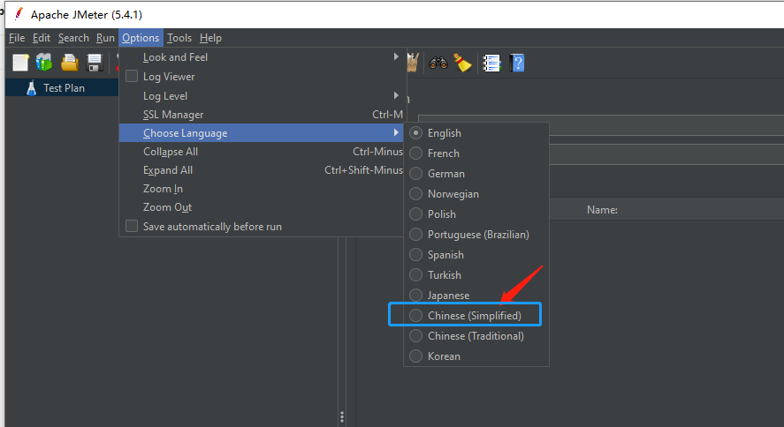Click the Name column header
The image size is (784, 427).
(602, 210)
